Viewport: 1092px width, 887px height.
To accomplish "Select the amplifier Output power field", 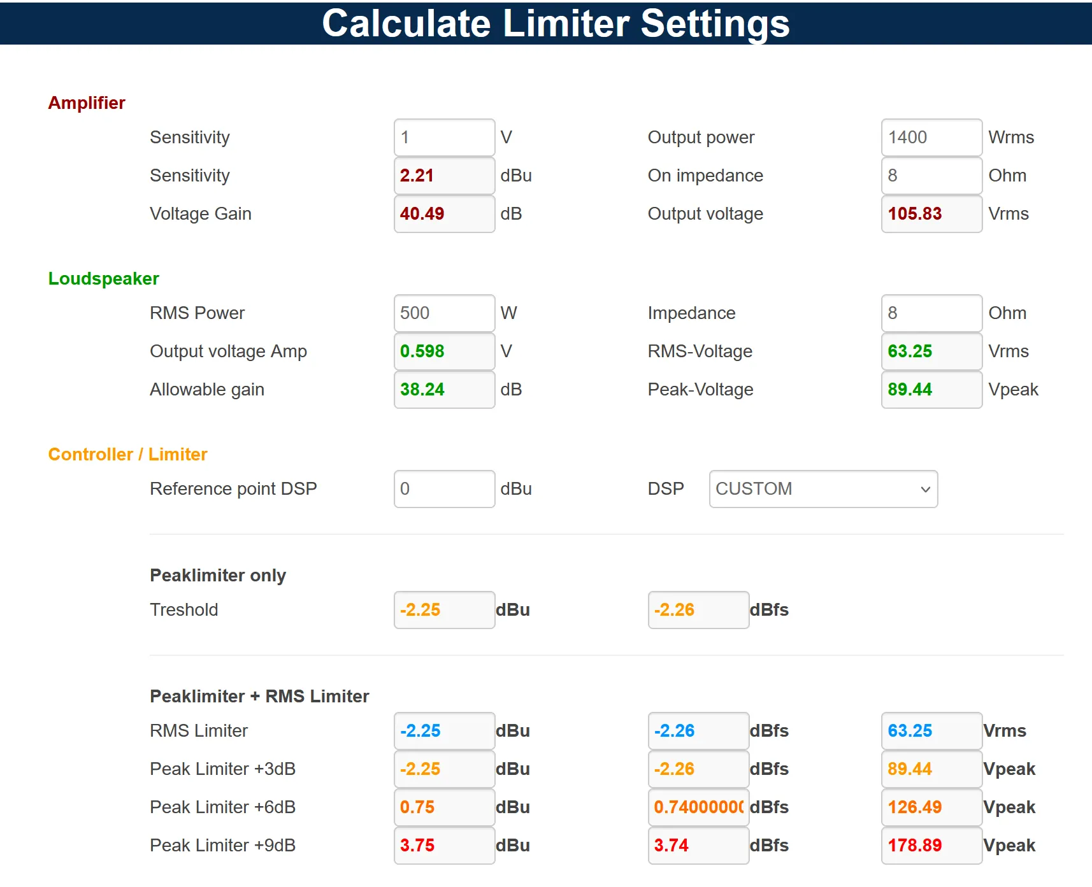I will click(932, 138).
